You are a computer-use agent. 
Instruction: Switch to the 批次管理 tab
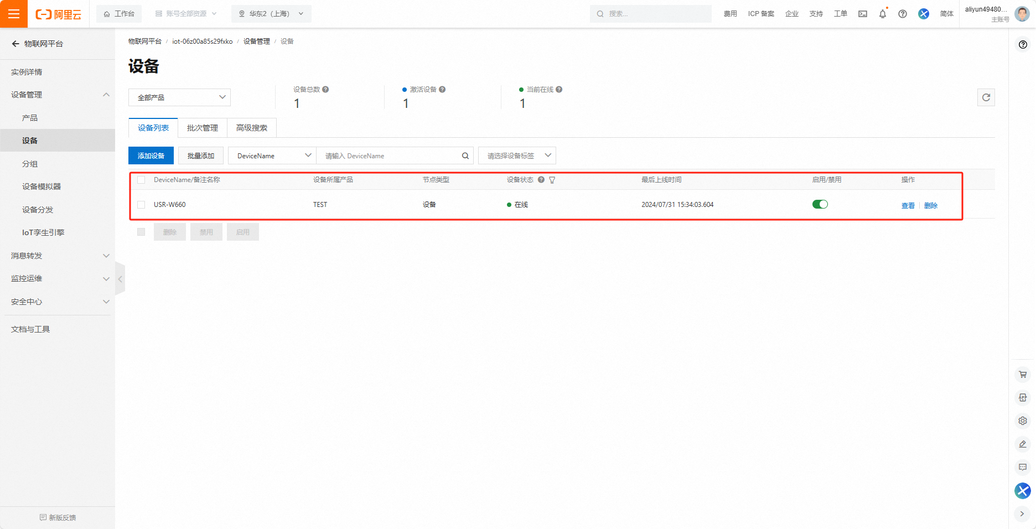202,128
